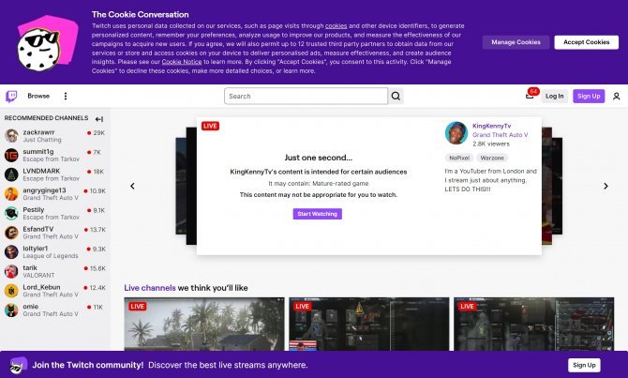Open tarik channel name
The width and height of the screenshot is (628, 378).
pyautogui.click(x=30, y=267)
